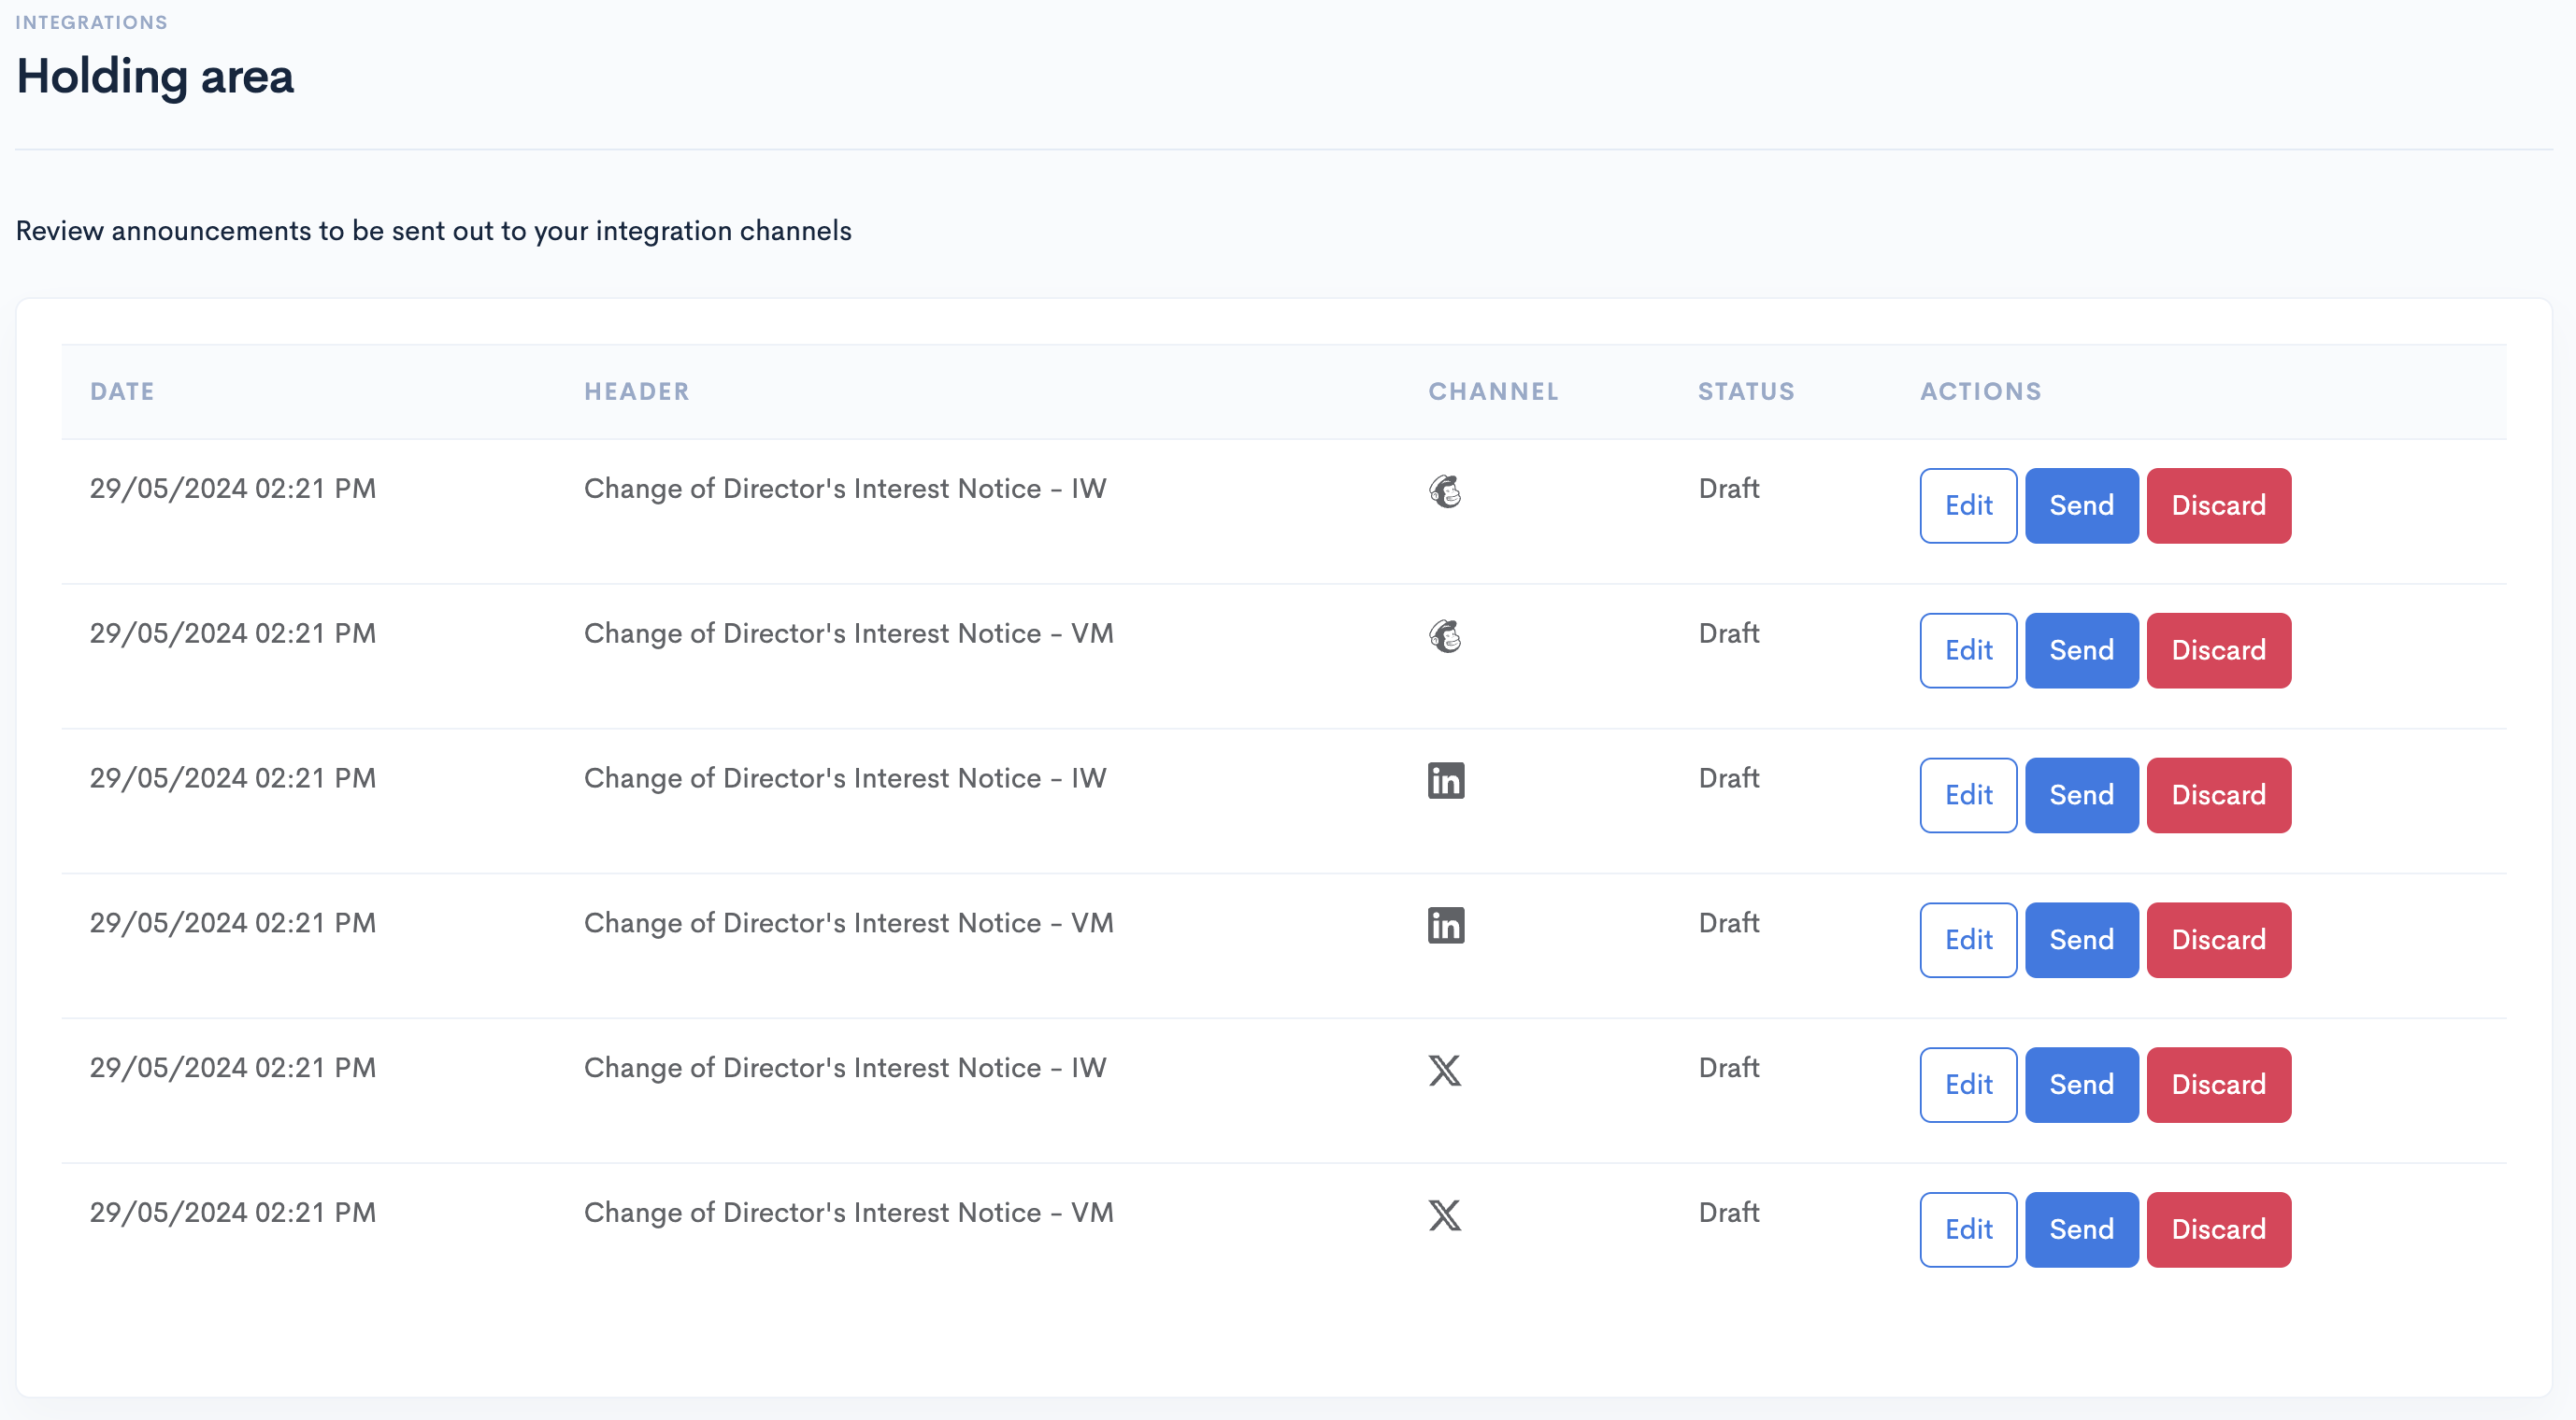
Task: Edit the X channel IW announcement
Action: pos(1967,1086)
